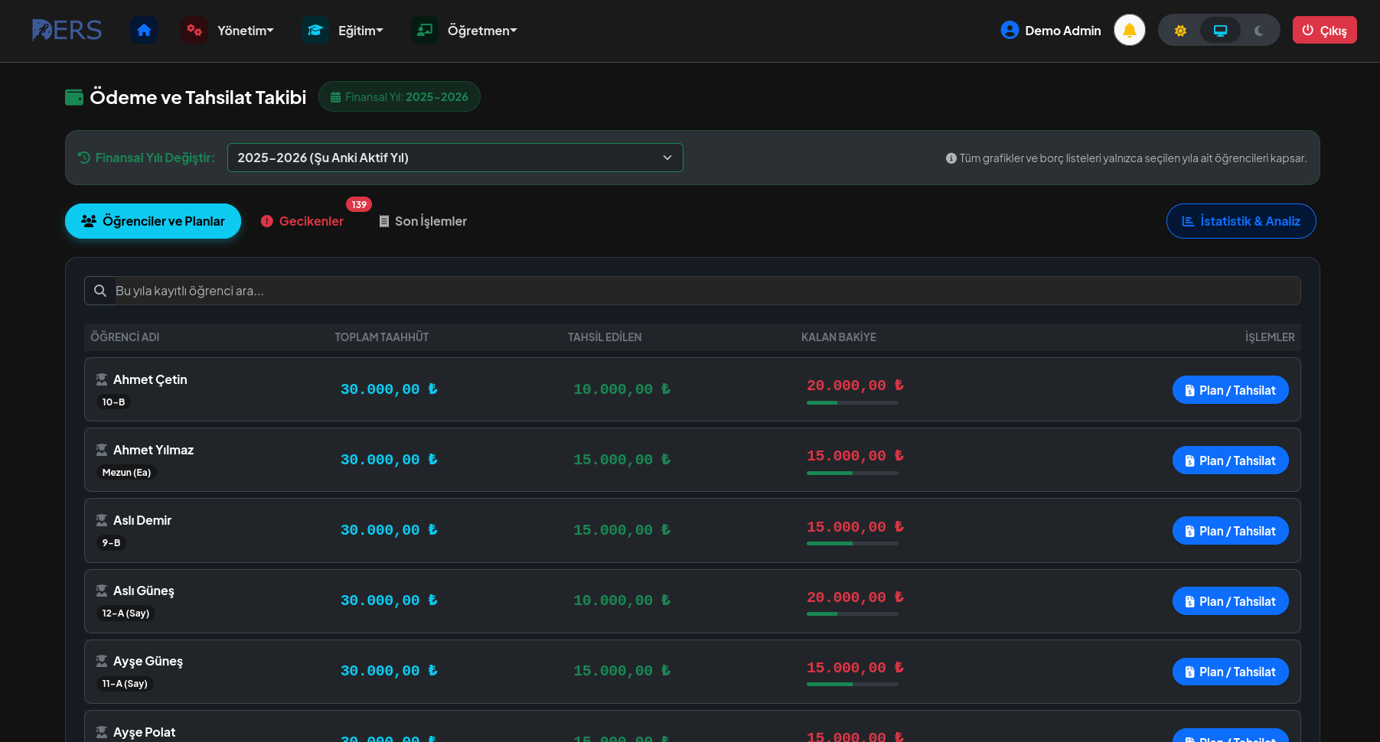Click the wallet icon beside page title

pyautogui.click(x=74, y=97)
